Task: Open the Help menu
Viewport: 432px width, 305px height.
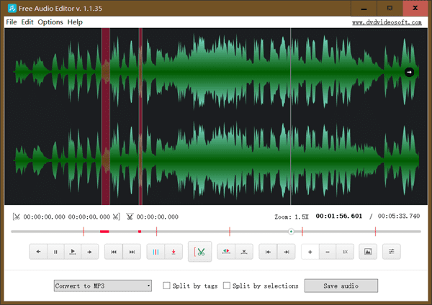Action: [x=75, y=22]
